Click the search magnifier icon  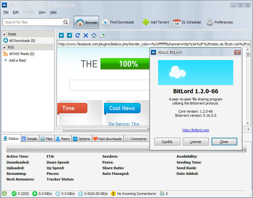65,22
